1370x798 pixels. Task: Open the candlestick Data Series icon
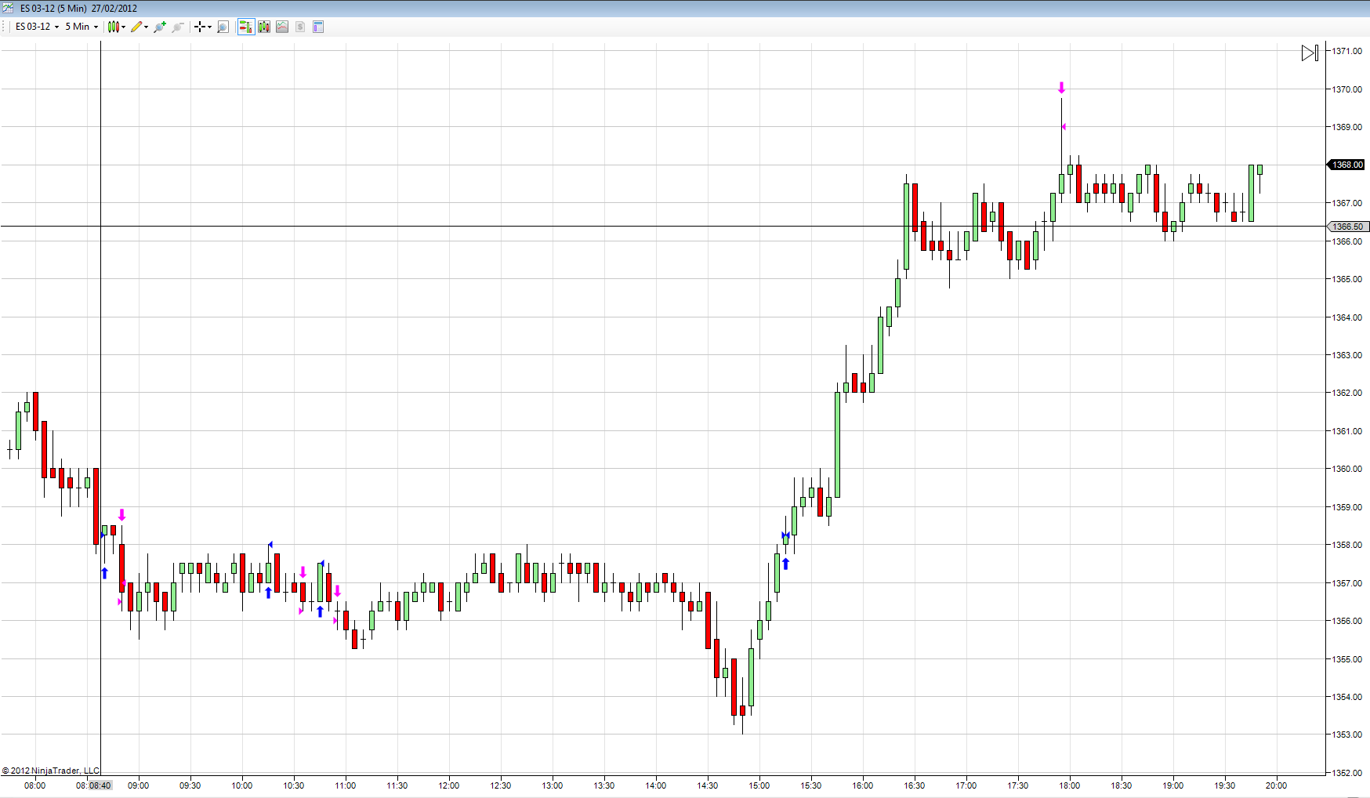point(264,27)
